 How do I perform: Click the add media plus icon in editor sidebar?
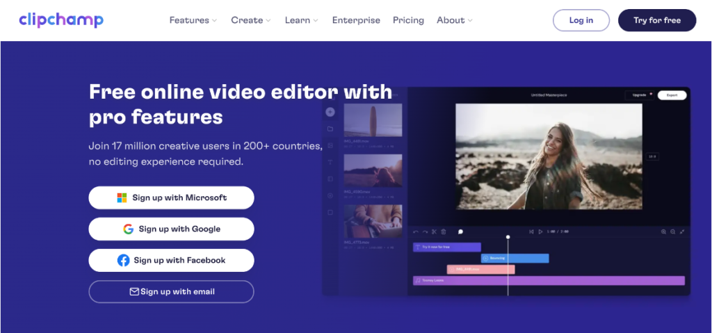(x=330, y=112)
